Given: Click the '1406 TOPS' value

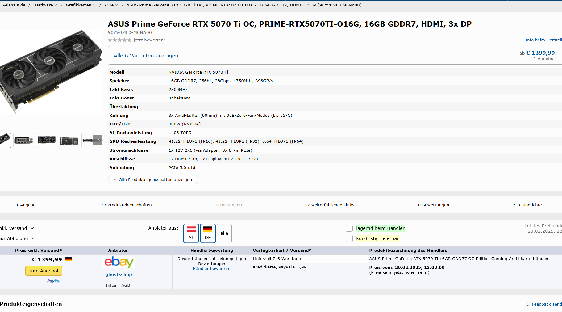Looking at the screenshot, I should coord(180,133).
